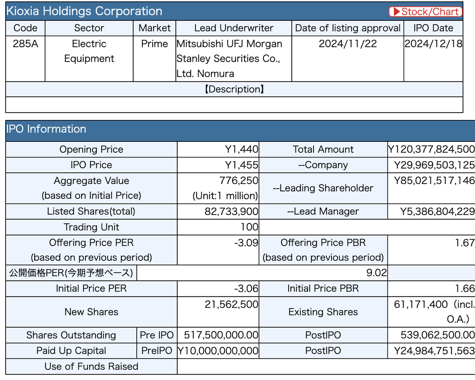475x380 pixels.
Task: Click the IPO Information section heading
Action: click(46, 129)
